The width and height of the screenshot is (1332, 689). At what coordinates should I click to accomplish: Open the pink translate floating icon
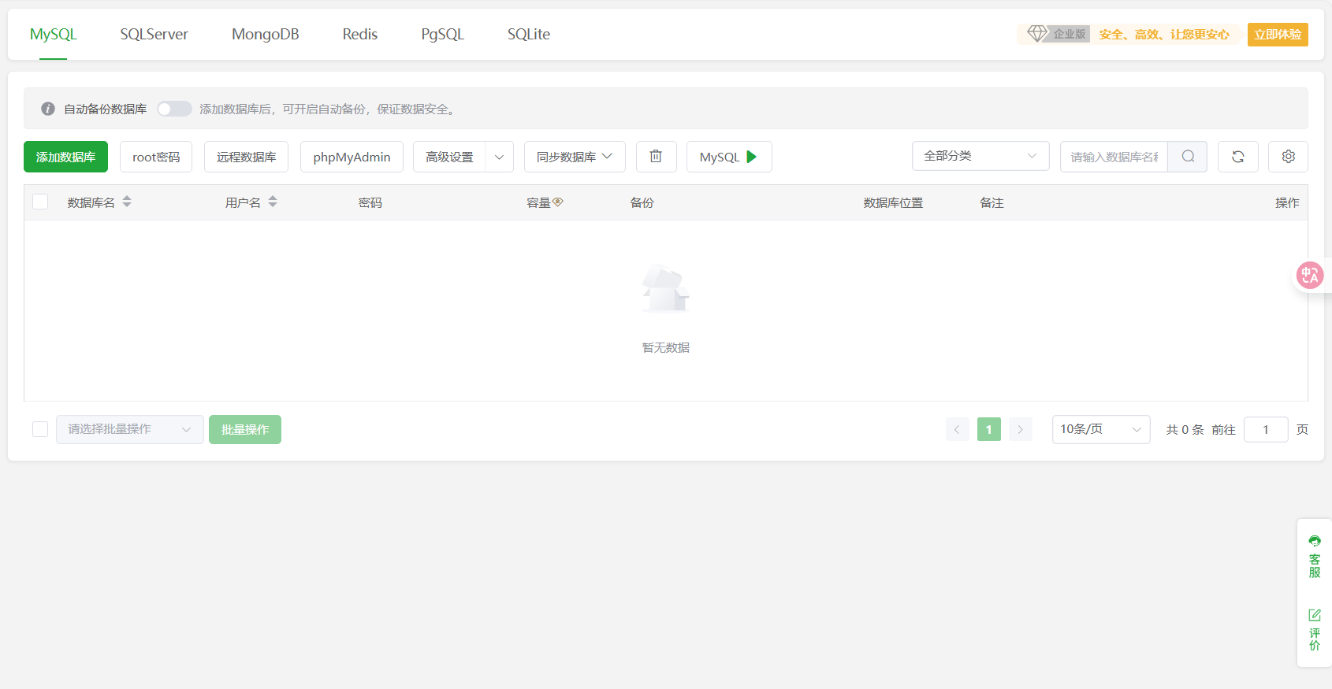pos(1309,276)
